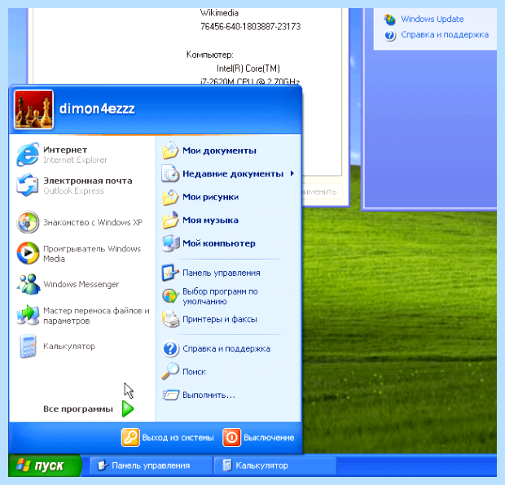Open the Мои рисунки folder icon

pos(170,197)
